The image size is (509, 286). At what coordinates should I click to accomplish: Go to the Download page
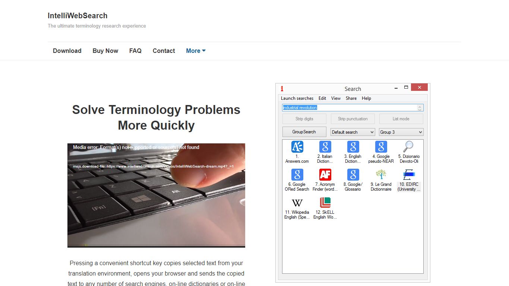point(67,51)
